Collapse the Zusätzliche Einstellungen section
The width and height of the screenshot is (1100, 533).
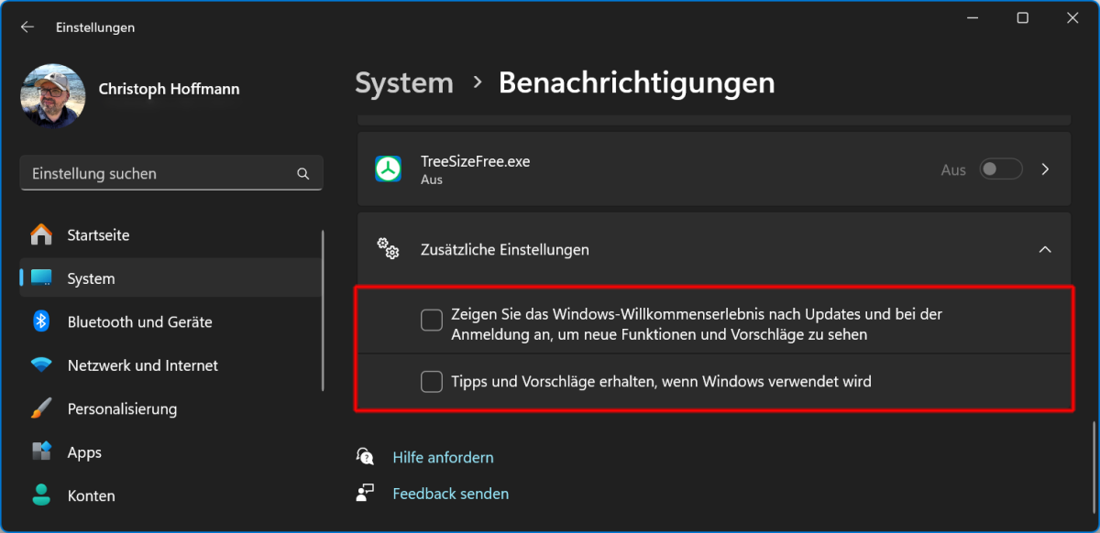click(x=1045, y=249)
